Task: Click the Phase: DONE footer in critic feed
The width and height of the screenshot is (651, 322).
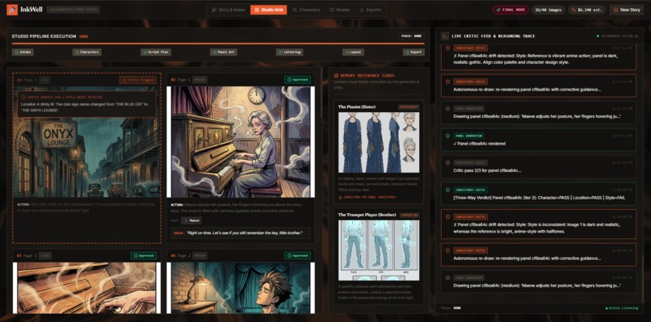Action: pos(451,308)
